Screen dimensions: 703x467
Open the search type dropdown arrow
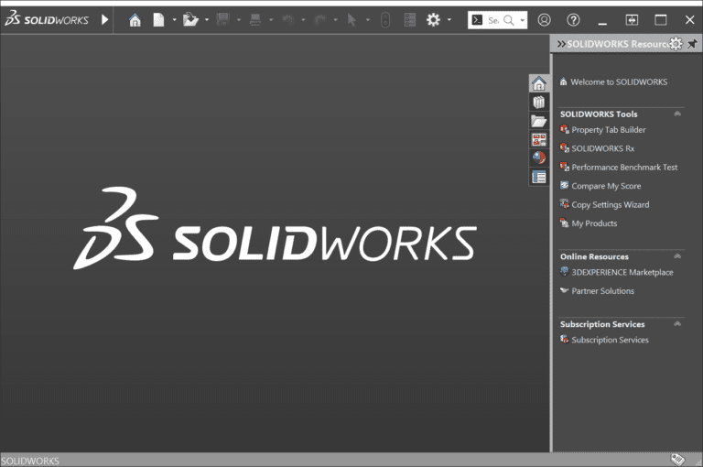point(523,20)
